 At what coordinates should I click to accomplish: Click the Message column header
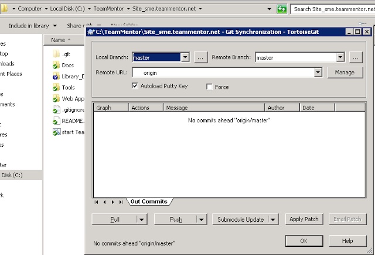(213, 108)
